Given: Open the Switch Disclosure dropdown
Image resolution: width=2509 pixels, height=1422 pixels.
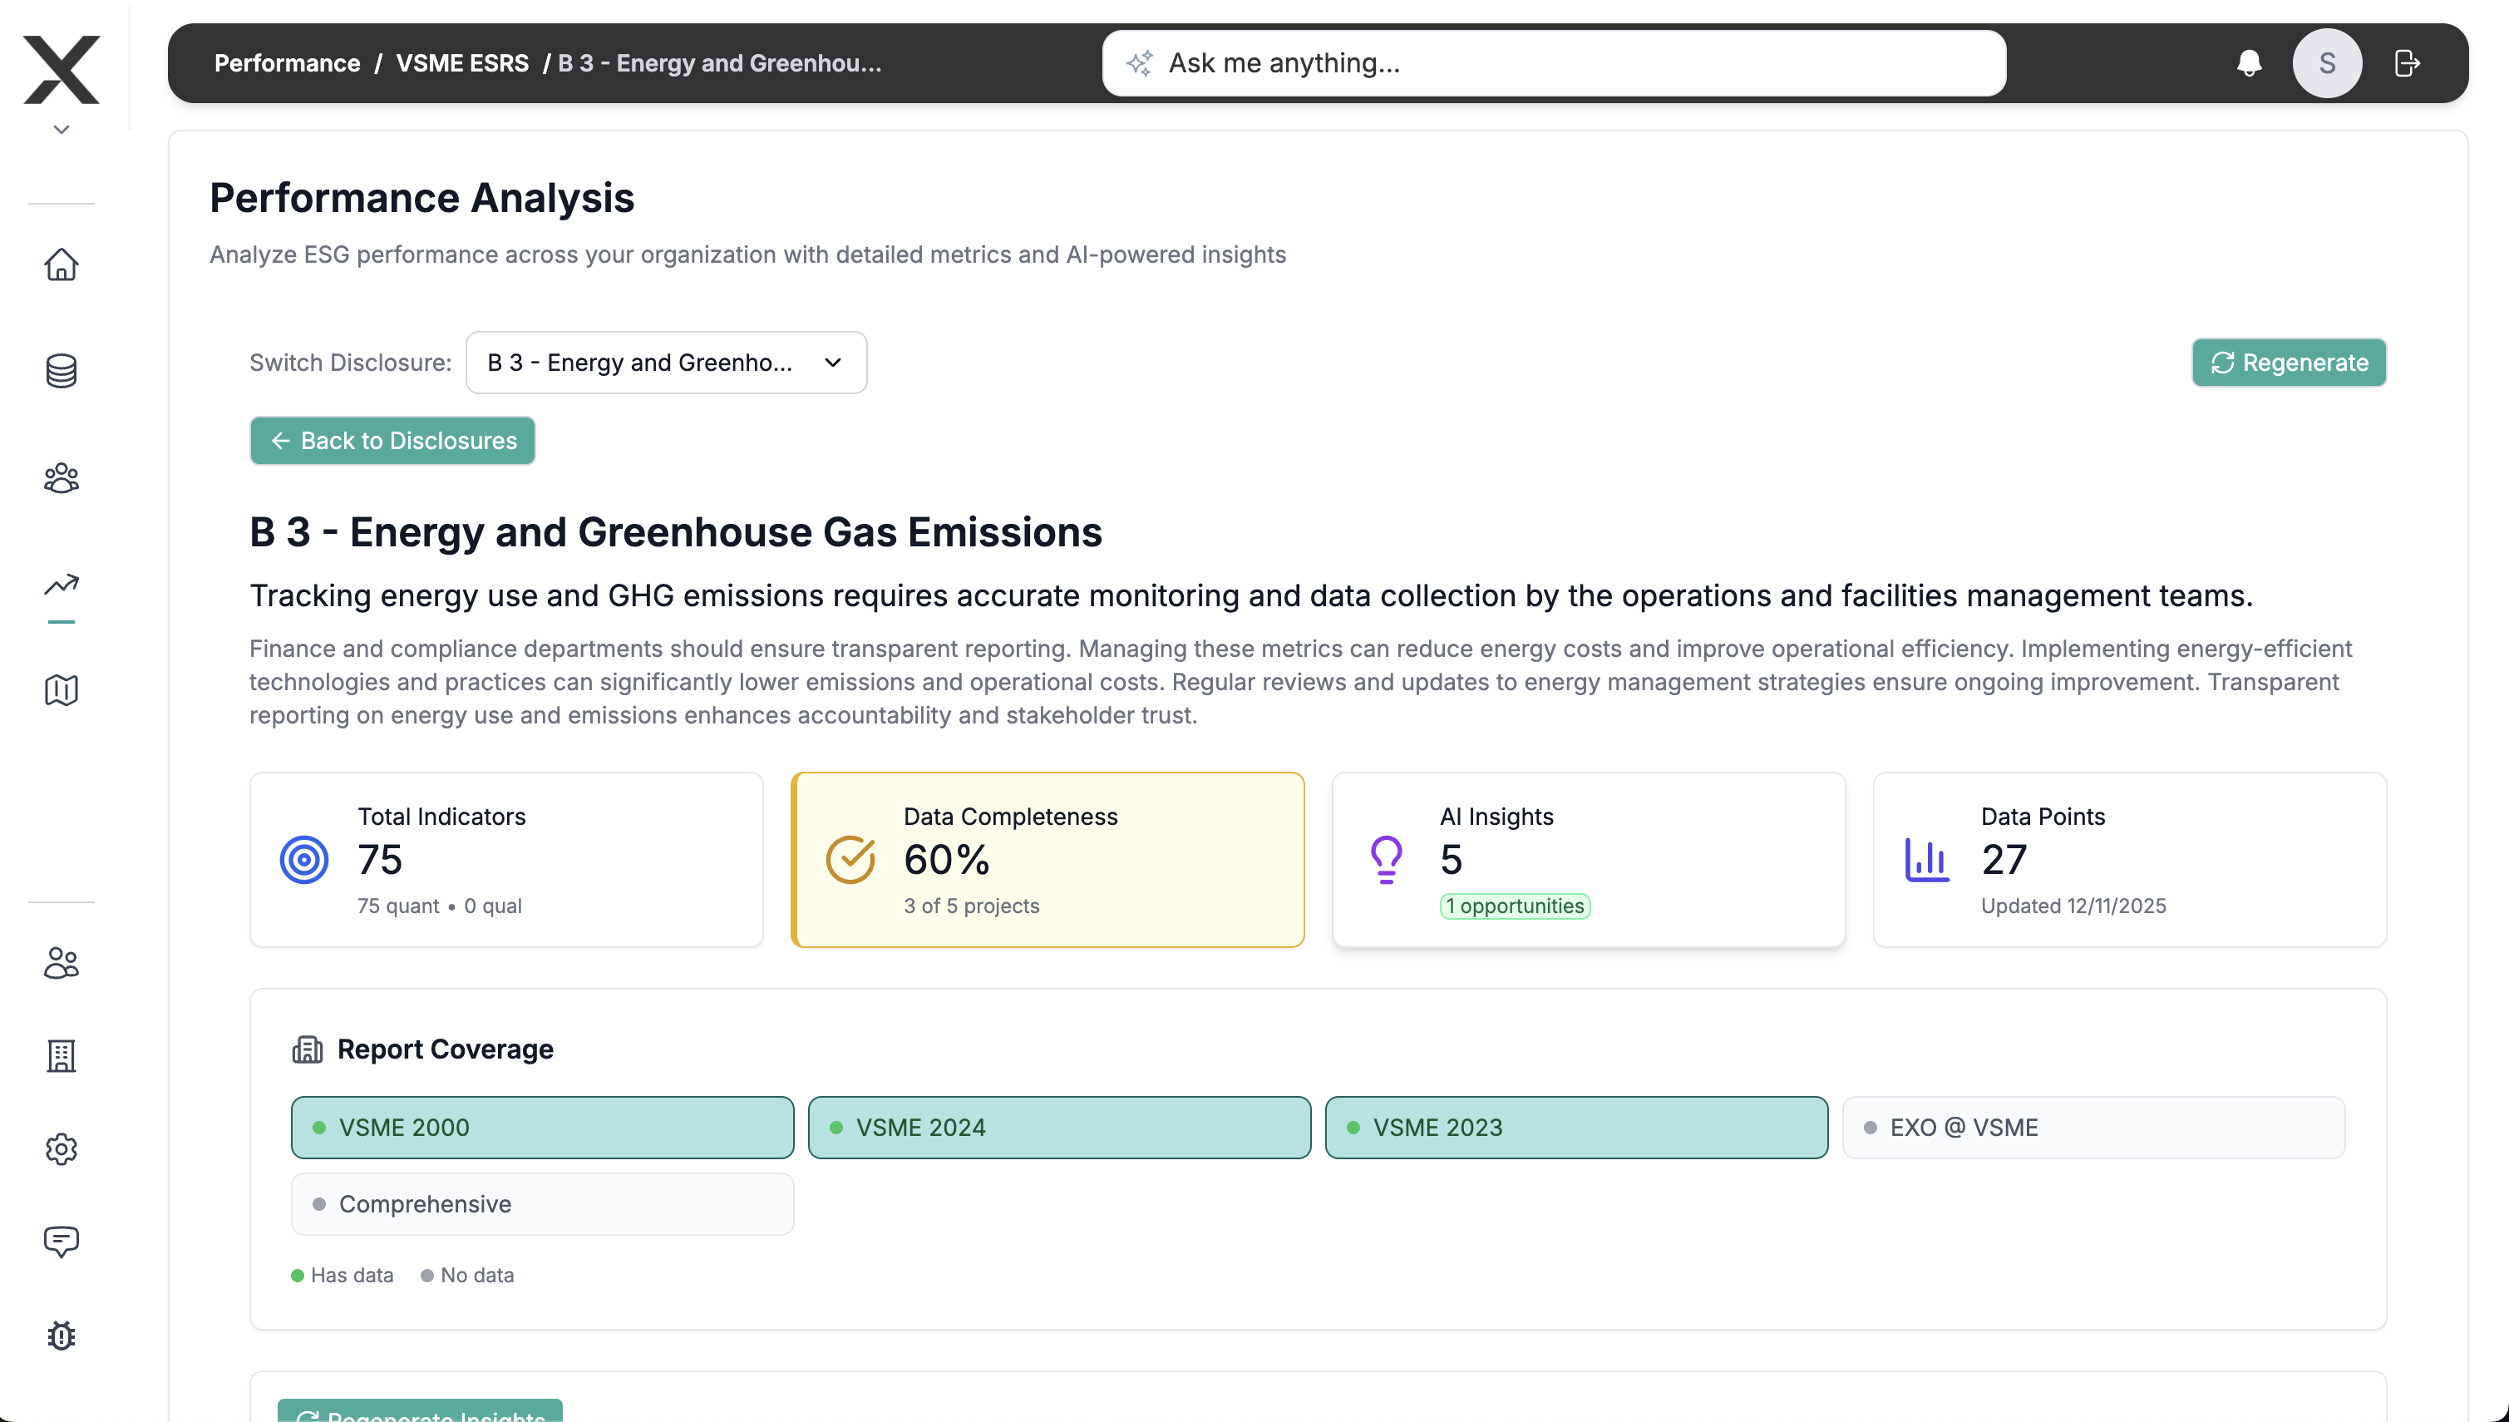Looking at the screenshot, I should [666, 363].
